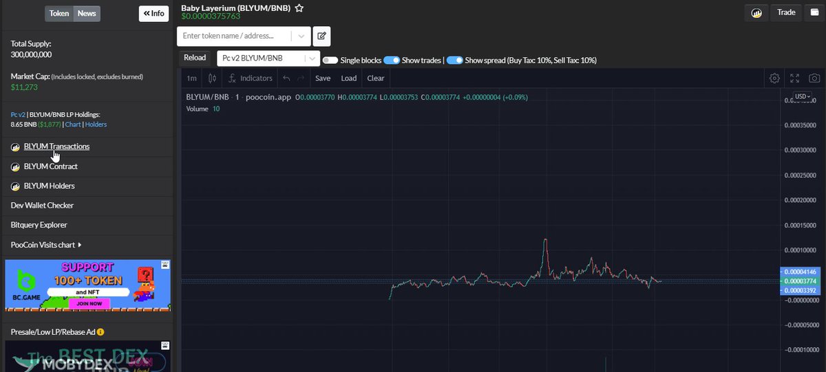Change the candlestick chart style icon
Viewport: 826px width, 372px height.
tap(212, 78)
